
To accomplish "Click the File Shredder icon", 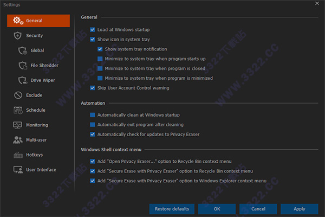I will [x=22, y=66].
